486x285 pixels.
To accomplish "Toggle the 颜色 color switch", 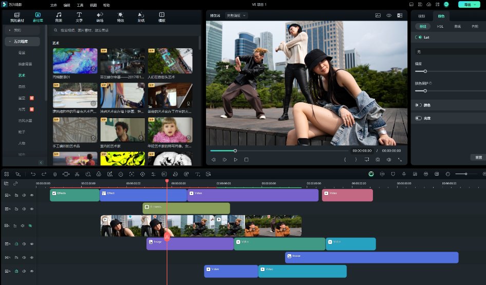I will (x=418, y=105).
